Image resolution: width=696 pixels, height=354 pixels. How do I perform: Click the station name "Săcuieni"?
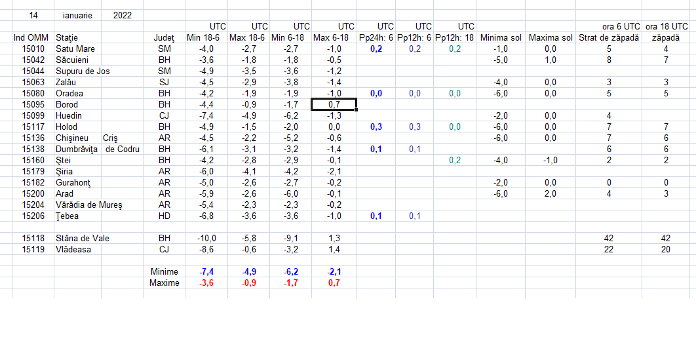pyautogui.click(x=73, y=60)
